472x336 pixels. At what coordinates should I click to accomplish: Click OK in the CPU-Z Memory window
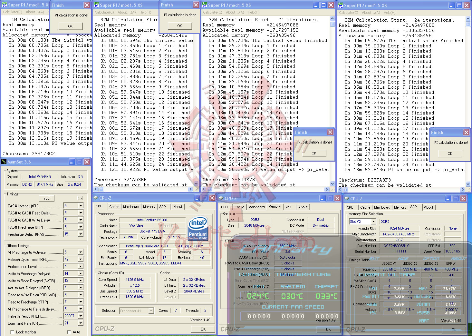pos(328,330)
